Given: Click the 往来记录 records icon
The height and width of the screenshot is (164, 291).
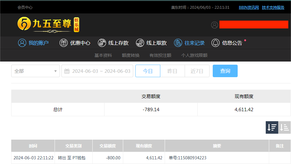Looking at the screenshot, I should pyautogui.click(x=178, y=43).
